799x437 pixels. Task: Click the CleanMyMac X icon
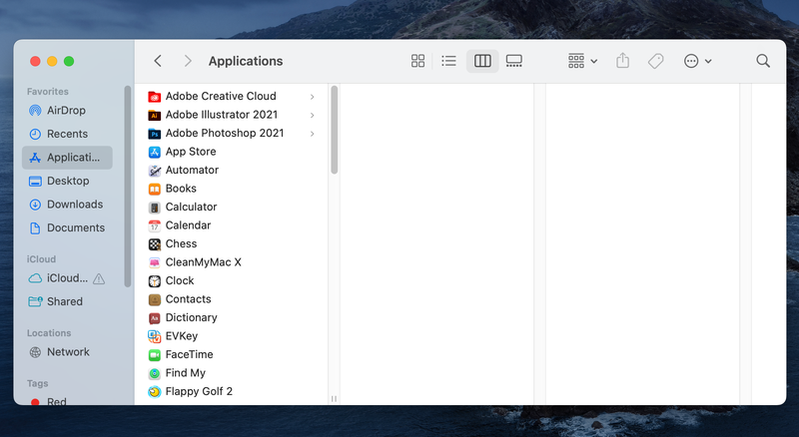pos(155,262)
